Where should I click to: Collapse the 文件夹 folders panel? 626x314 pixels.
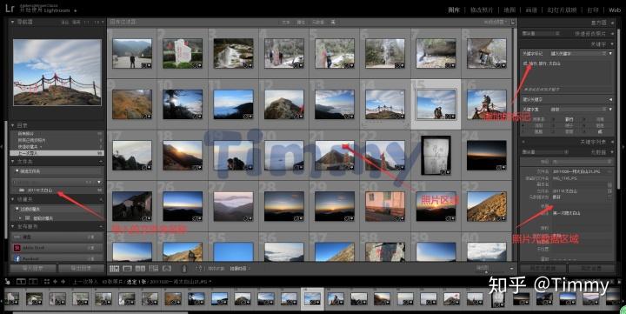[13, 162]
